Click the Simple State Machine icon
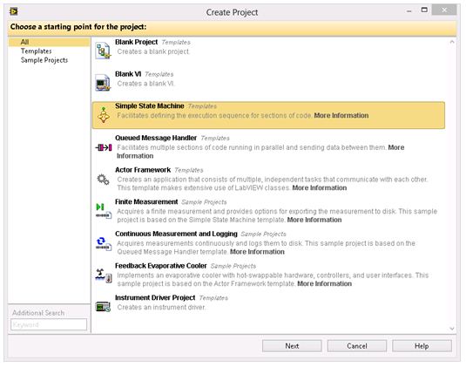This screenshot has height=367, width=466. click(104, 115)
